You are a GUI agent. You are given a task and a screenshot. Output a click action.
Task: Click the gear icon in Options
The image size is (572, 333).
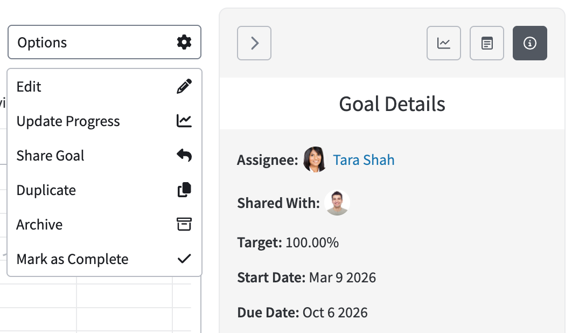click(184, 43)
